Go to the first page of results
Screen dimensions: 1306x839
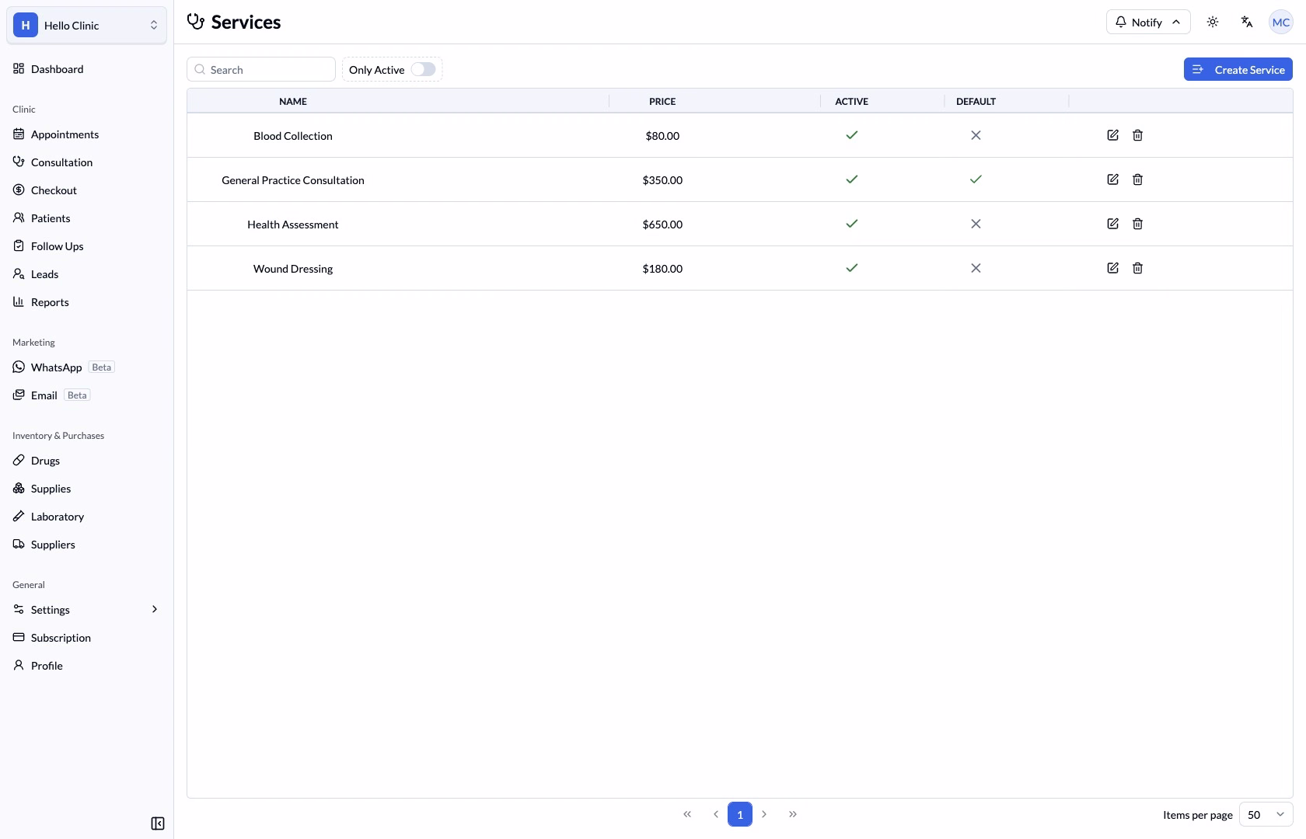tap(687, 814)
